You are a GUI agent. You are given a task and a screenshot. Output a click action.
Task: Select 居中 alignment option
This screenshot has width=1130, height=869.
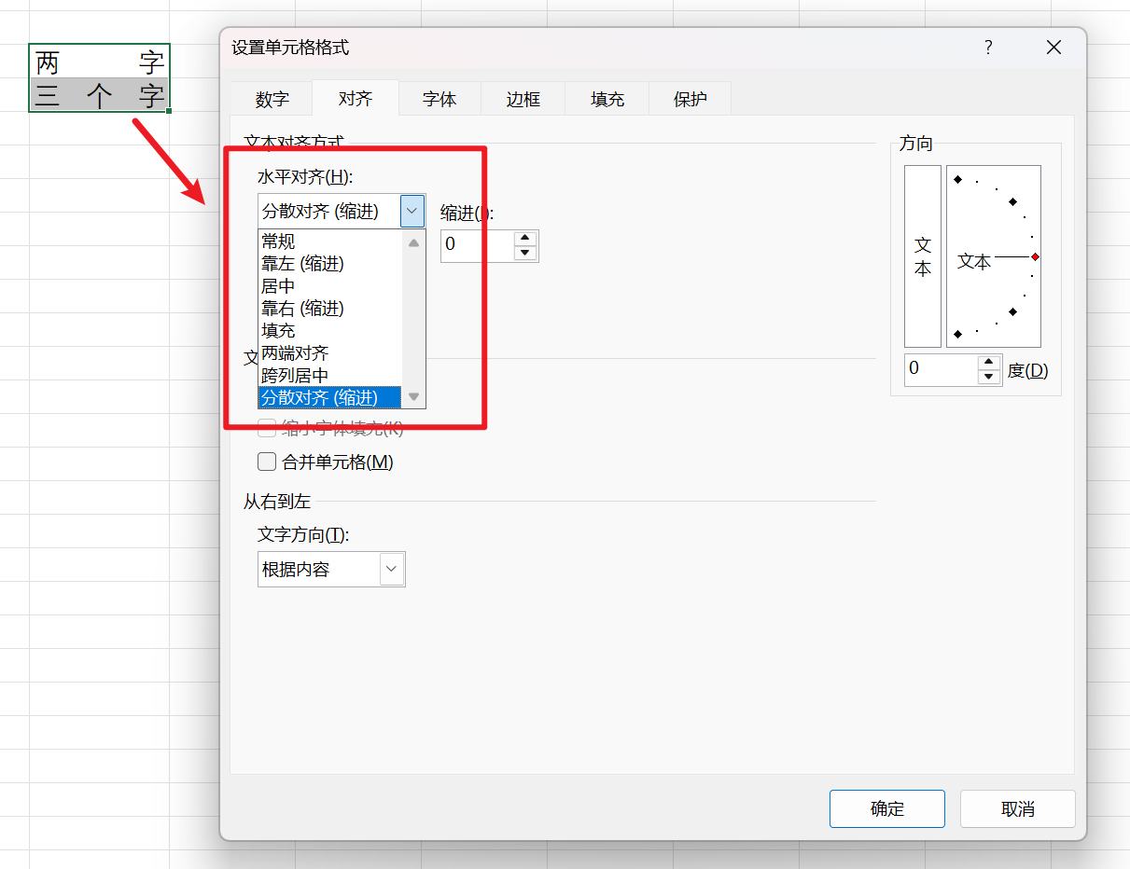tap(330, 286)
